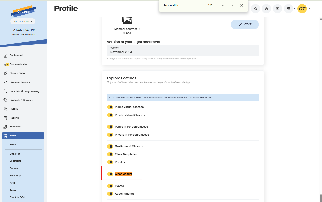Click the Recess logo
This screenshot has width=322, height=202.
pos(23,11)
